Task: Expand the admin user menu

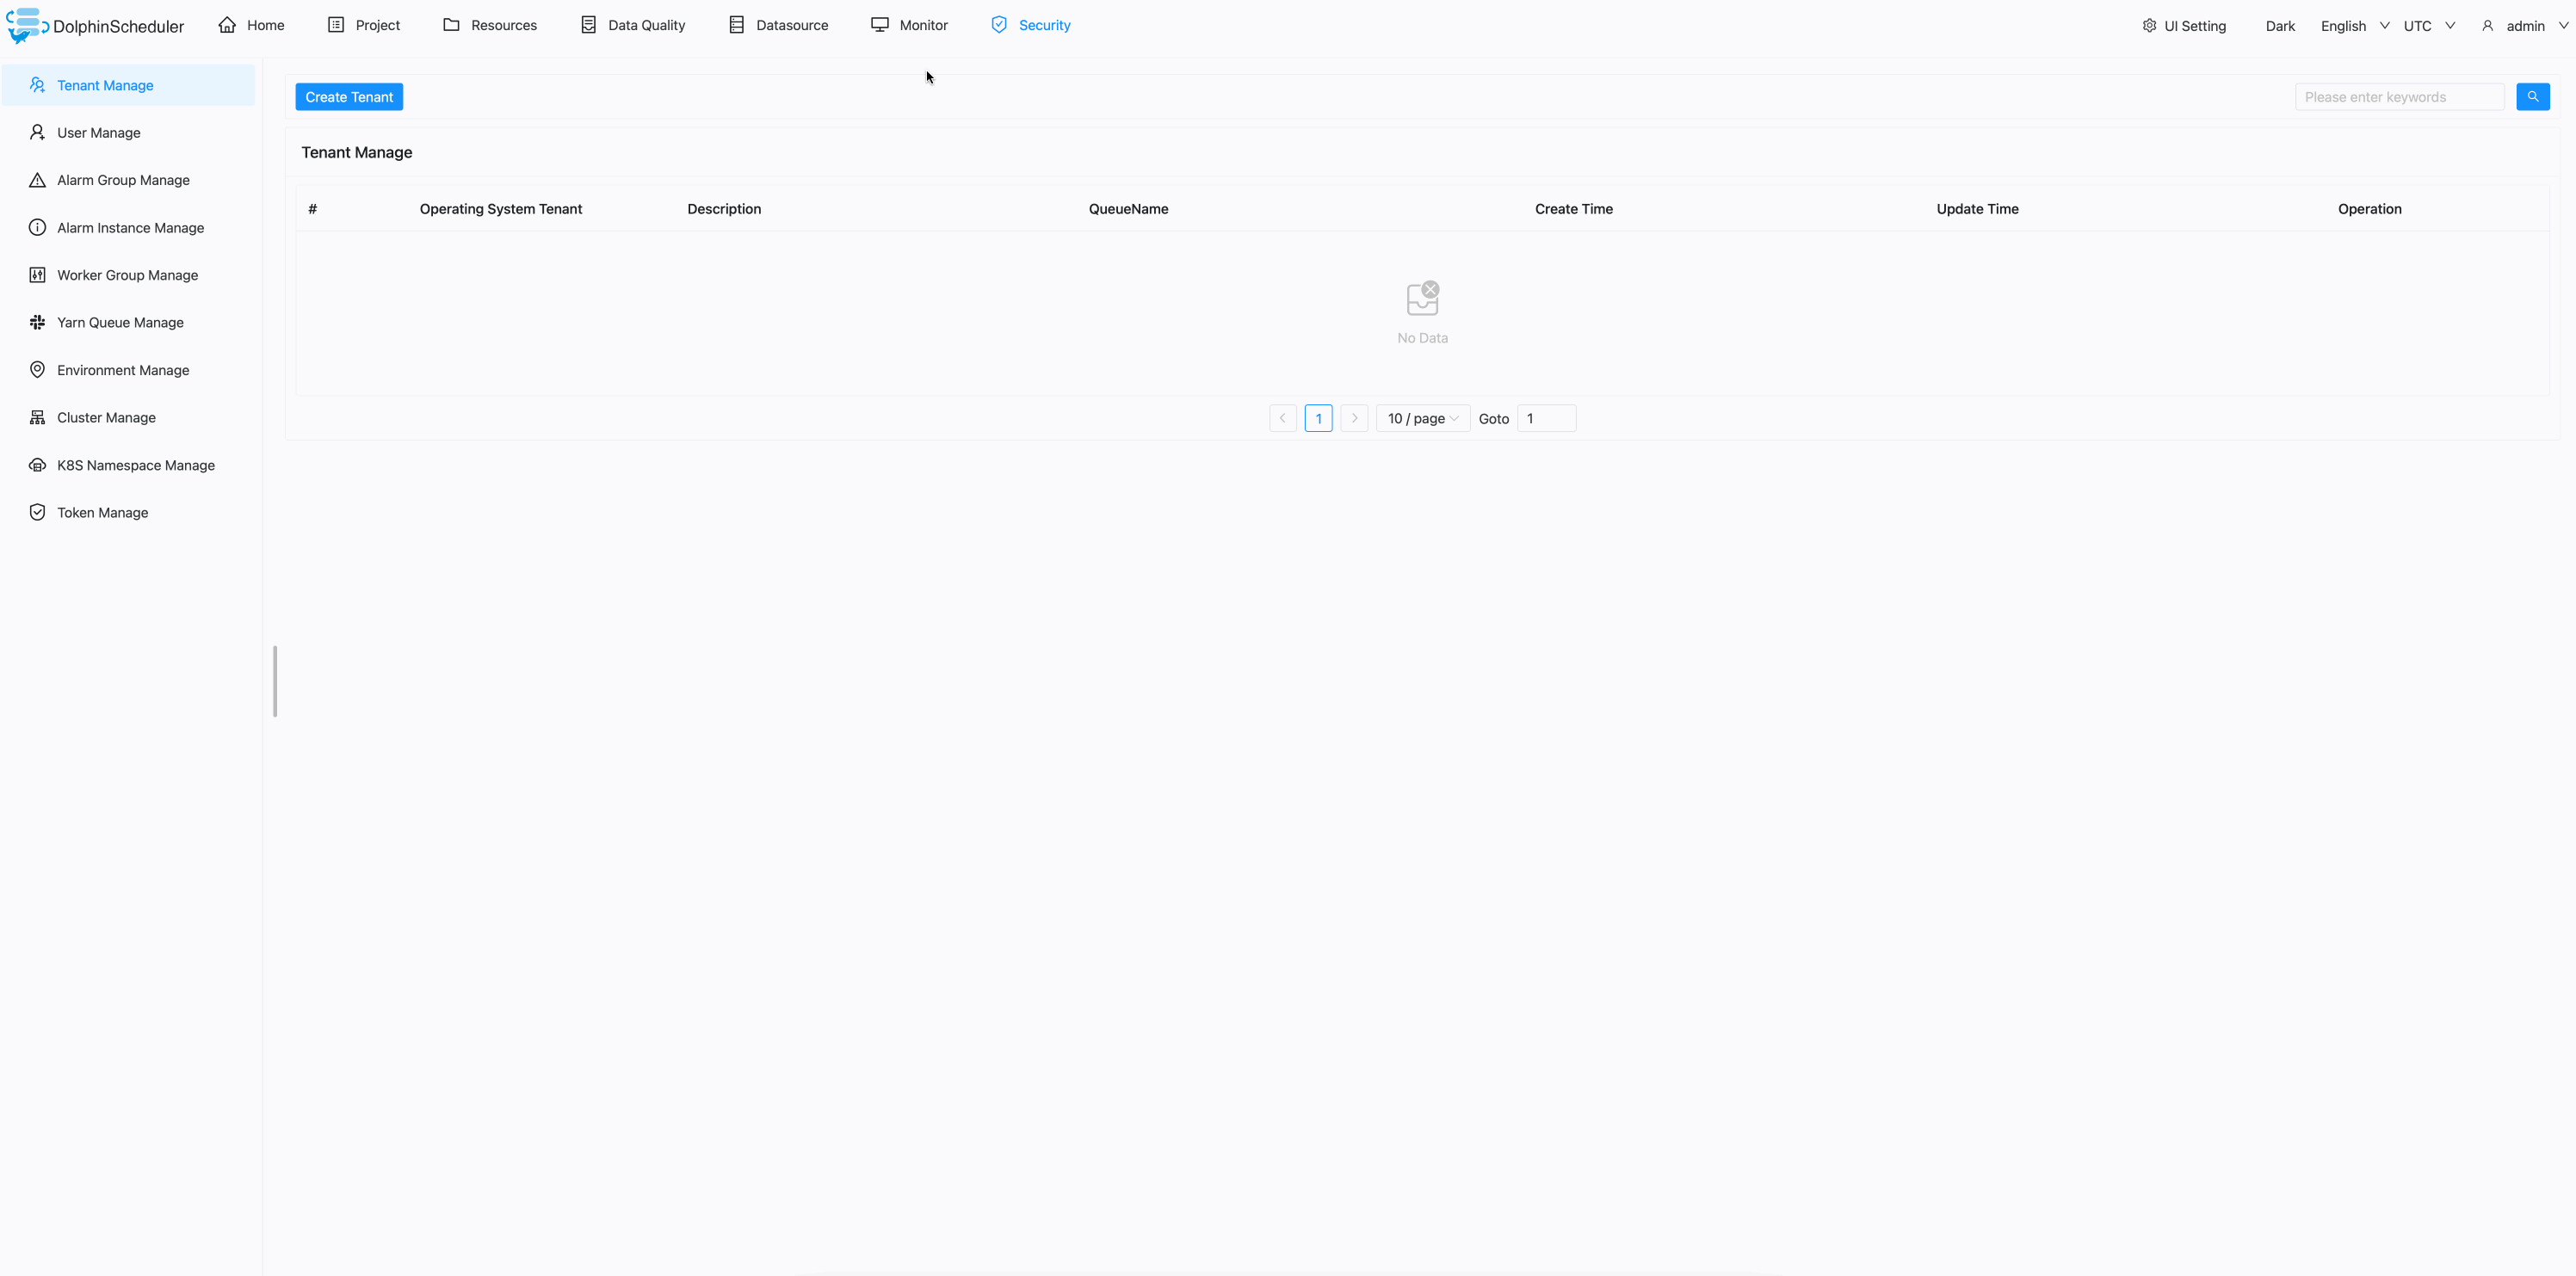Action: pyautogui.click(x=2527, y=25)
